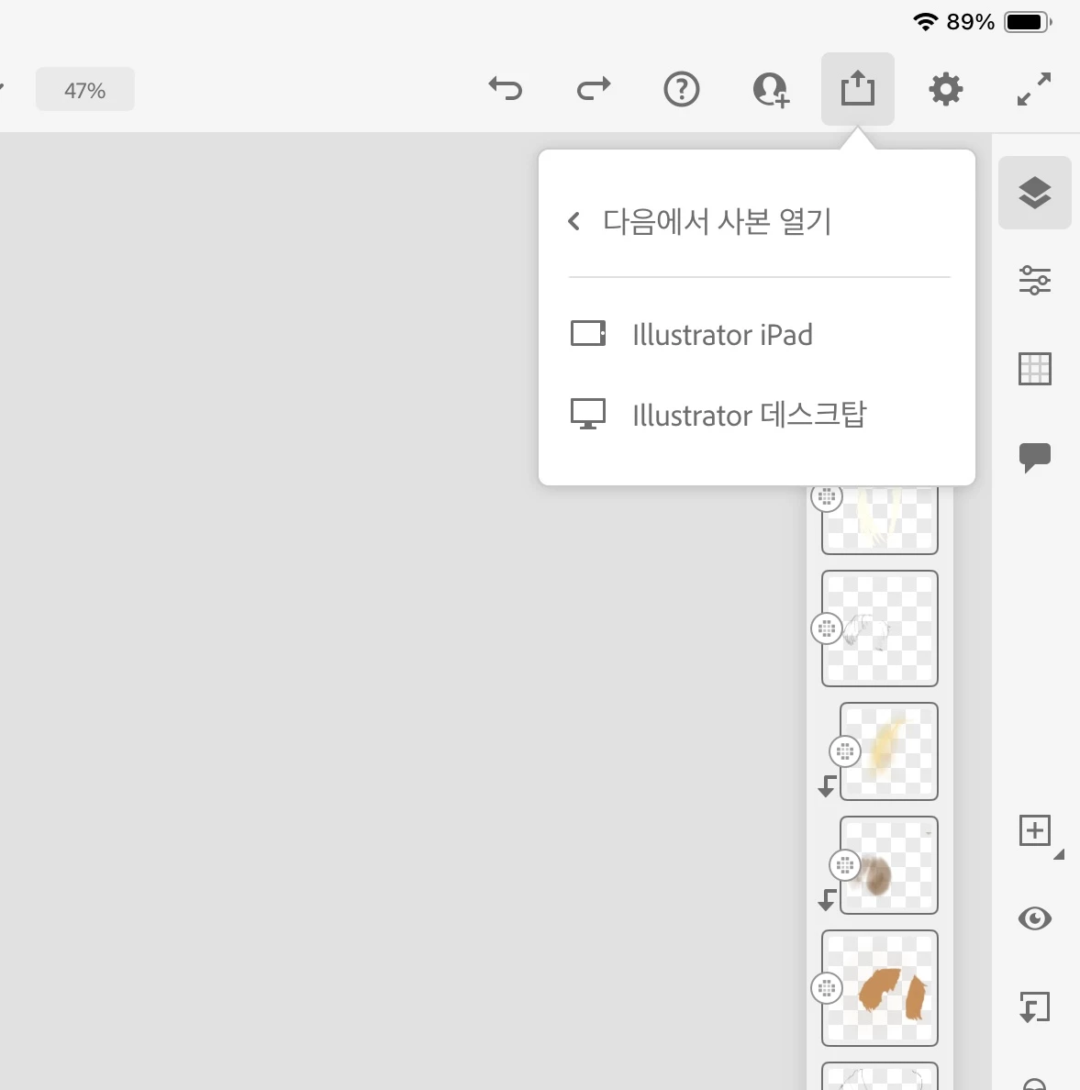Select the pale yellow strokes layer thumbnail
The height and width of the screenshot is (1090, 1080).
pyautogui.click(x=880, y=520)
